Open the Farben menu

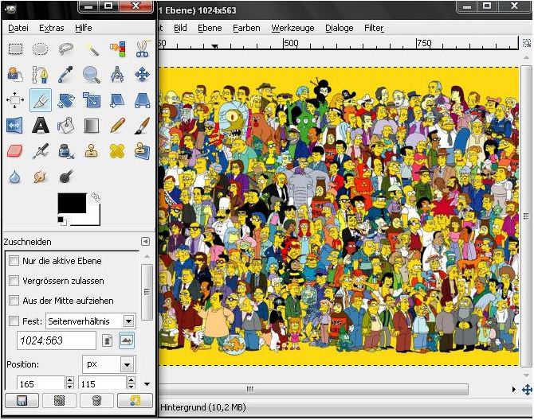pyautogui.click(x=246, y=28)
